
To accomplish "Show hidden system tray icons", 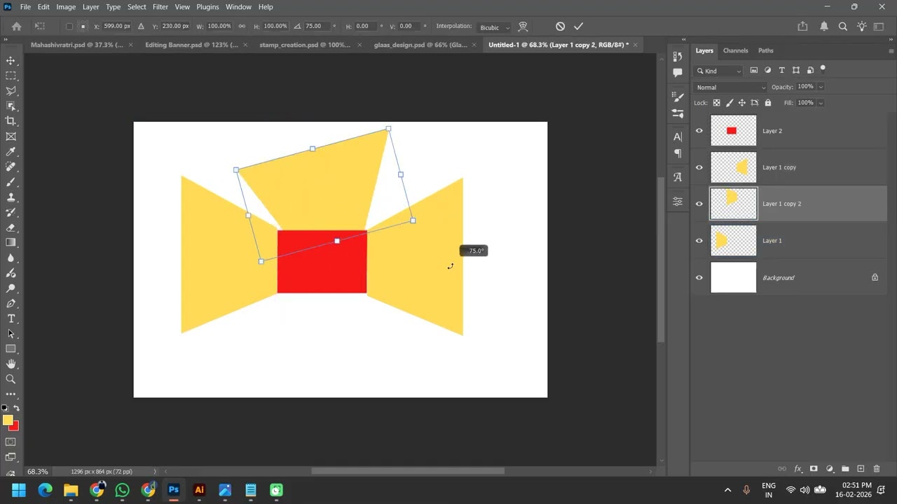I will 727,490.
